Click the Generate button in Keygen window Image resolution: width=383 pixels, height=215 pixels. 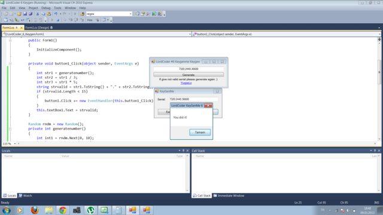[x=189, y=75]
